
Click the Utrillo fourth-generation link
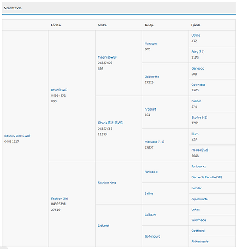(x=195, y=36)
